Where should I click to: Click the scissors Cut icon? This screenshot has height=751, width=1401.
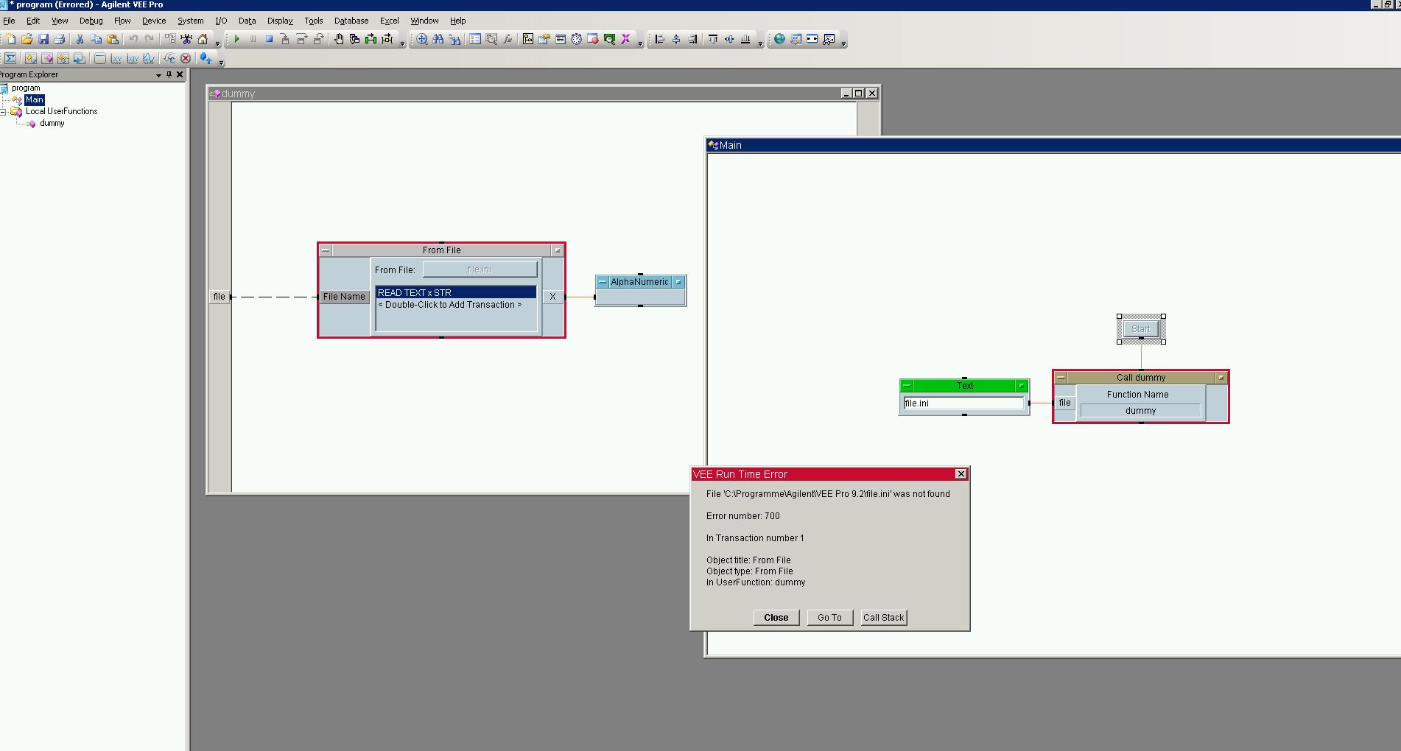[x=80, y=39]
